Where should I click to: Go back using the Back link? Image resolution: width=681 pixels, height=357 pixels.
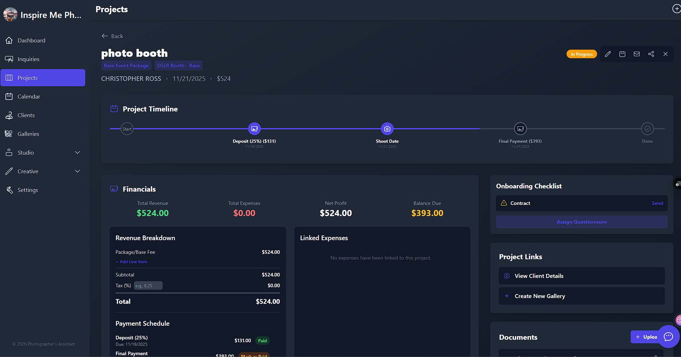click(x=112, y=36)
